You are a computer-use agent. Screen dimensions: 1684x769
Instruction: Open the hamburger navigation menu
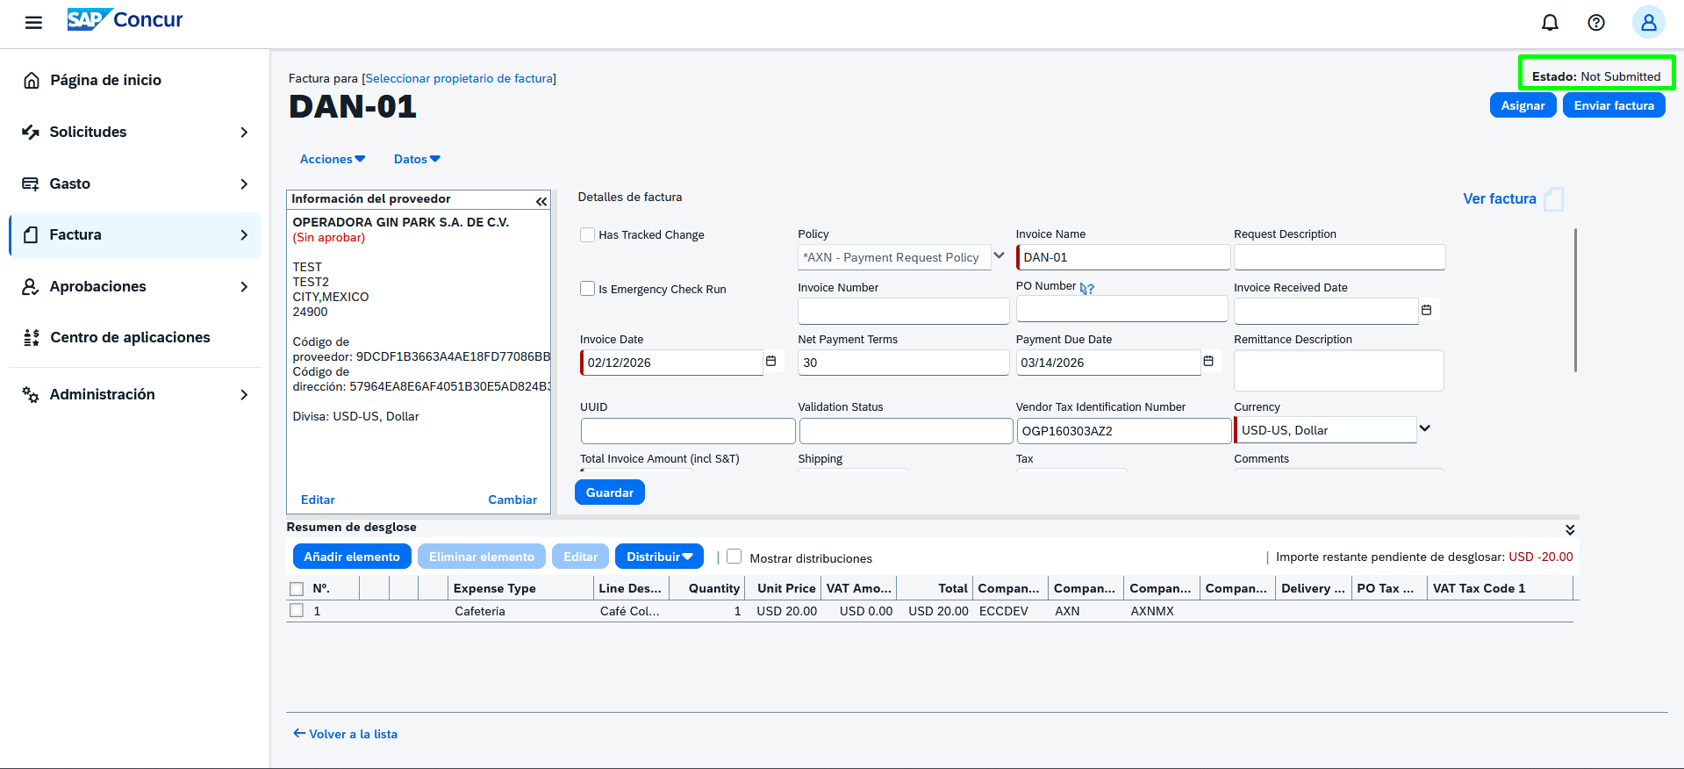pyautogui.click(x=33, y=23)
